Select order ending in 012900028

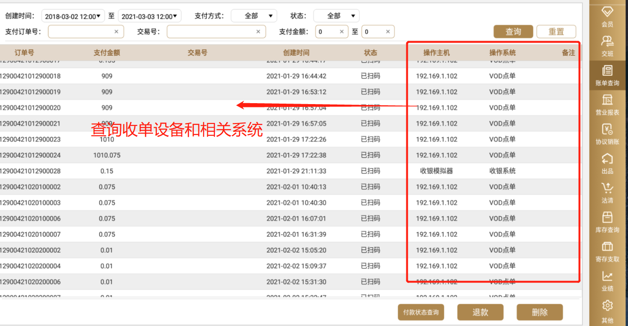click(30, 171)
